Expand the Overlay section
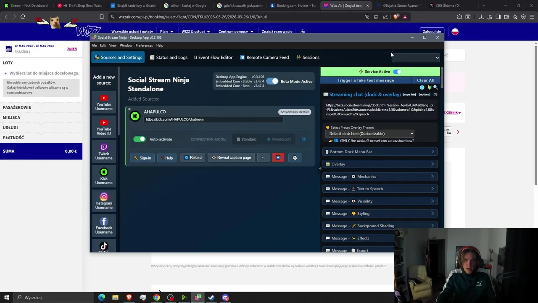 pyautogui.click(x=380, y=164)
